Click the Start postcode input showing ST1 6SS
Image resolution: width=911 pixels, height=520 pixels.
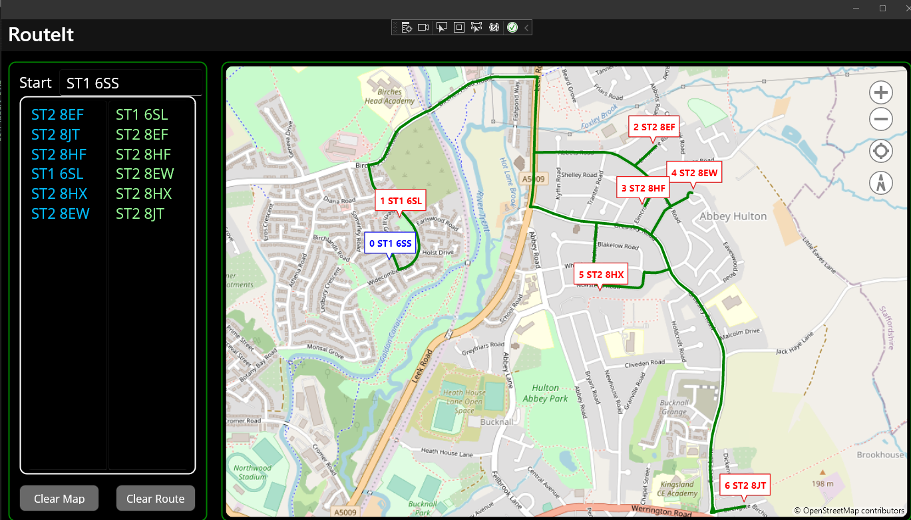click(x=131, y=82)
